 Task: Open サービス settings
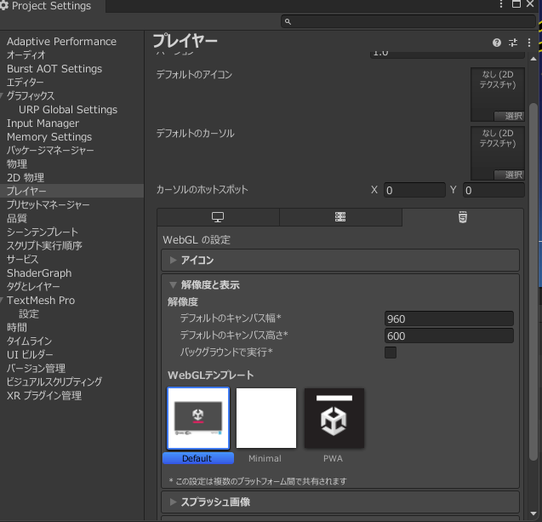pyautogui.click(x=22, y=259)
